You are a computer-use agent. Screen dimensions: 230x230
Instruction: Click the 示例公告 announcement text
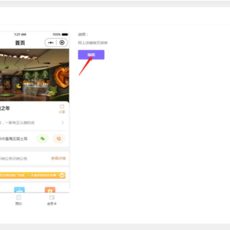(x=13, y=159)
